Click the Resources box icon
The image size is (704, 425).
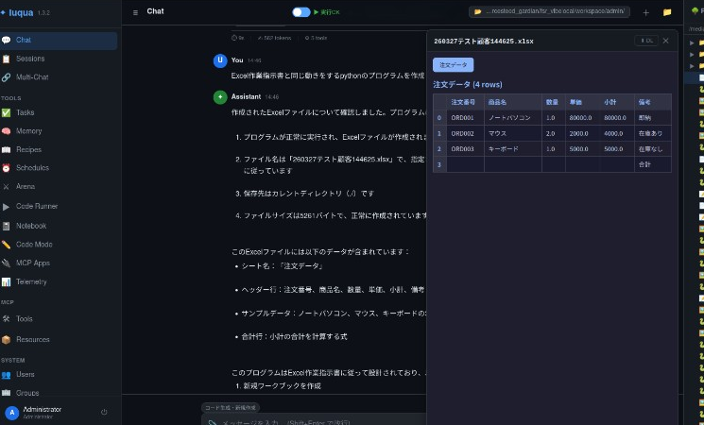coord(6,340)
